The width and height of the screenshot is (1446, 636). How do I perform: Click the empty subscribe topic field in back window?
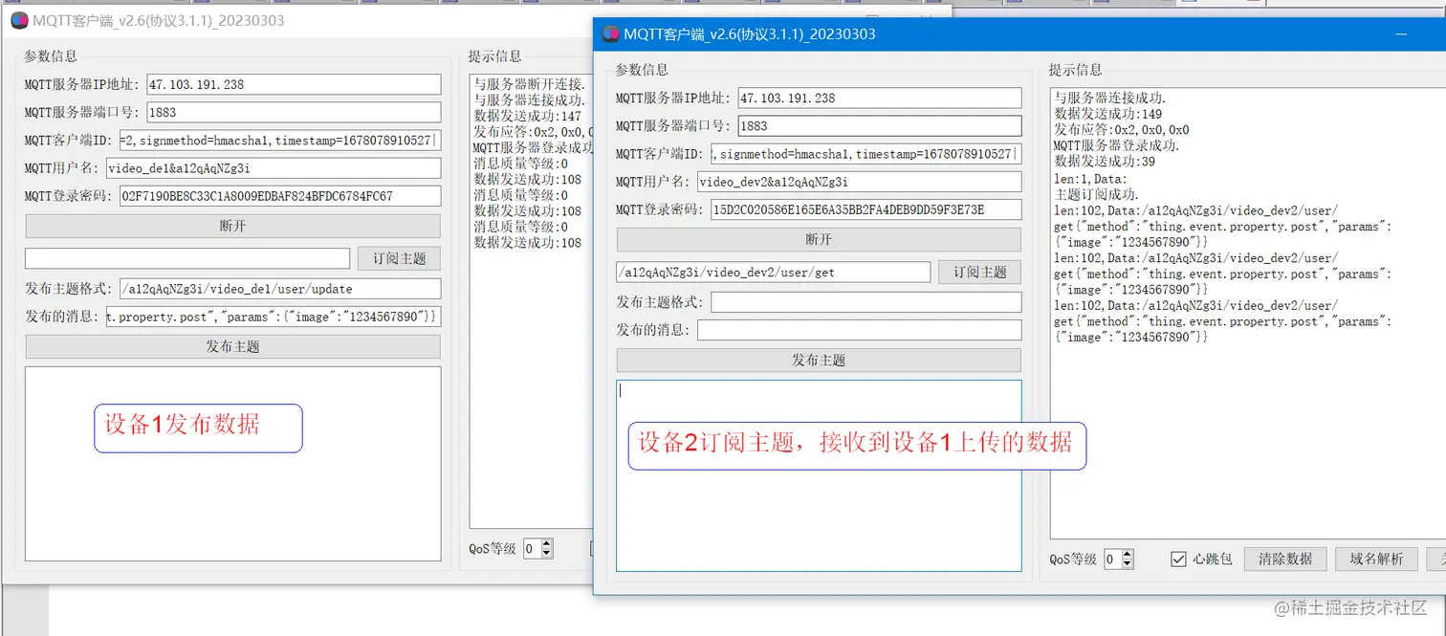187,258
